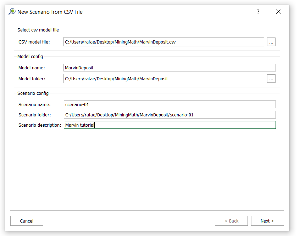Click the question mark help button
Screen dimensions: 300x236
[258, 12]
